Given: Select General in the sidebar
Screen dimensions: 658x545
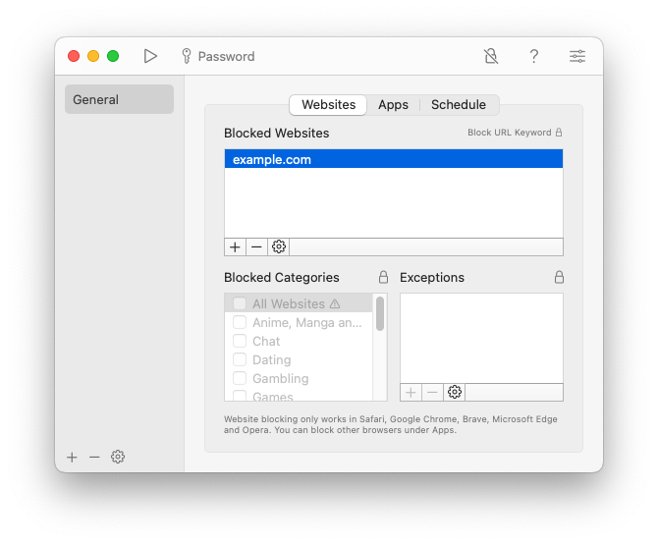Looking at the screenshot, I should point(119,99).
